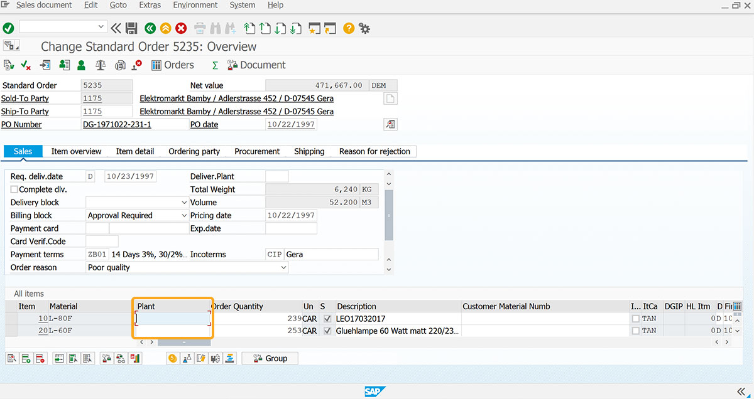The image size is (754, 399).
Task: Click the Find binoculars icon
Action: 215,28
